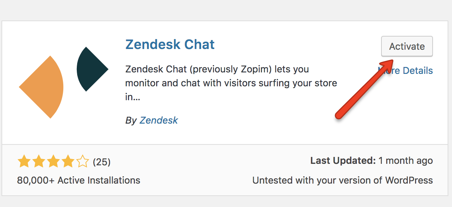Screen dimensions: 452x207
Task: Click the fourth gold rating star
Action: click(x=68, y=161)
